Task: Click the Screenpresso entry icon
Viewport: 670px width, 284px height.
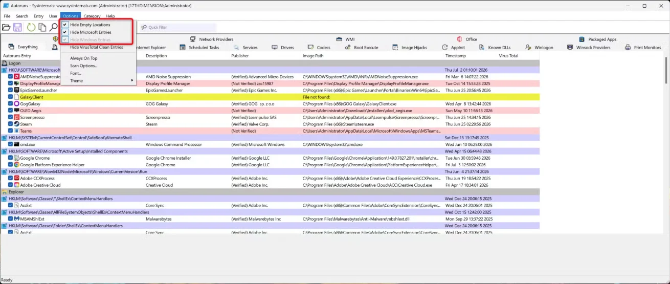Action: (16, 117)
